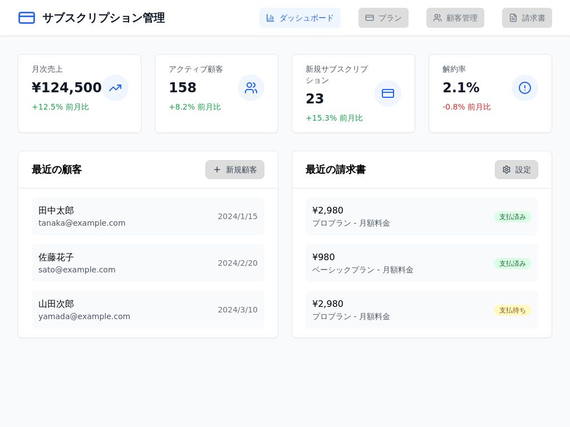Click the 支払待ち status badge

point(512,310)
